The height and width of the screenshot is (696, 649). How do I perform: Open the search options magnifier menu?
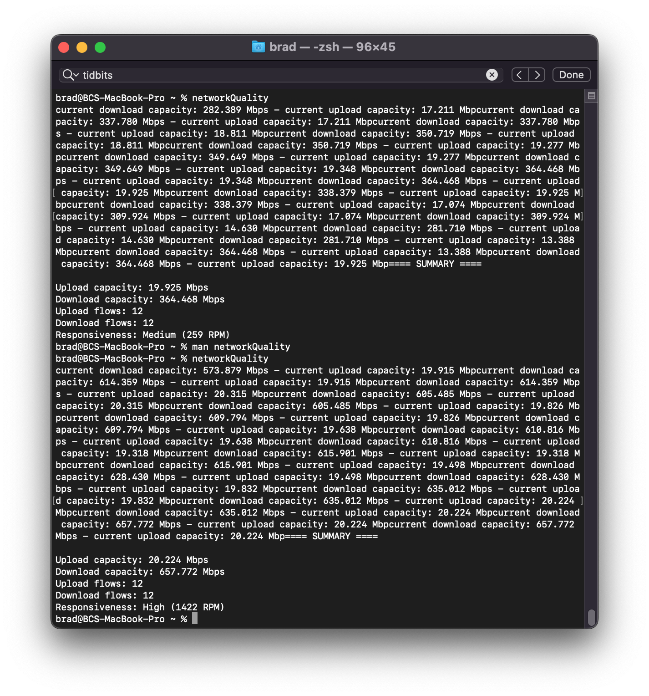pos(71,75)
